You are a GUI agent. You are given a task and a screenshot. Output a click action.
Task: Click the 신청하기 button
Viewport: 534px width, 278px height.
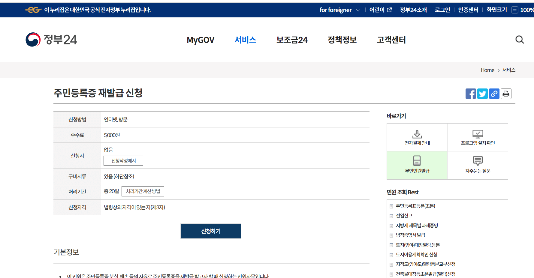[210, 231]
